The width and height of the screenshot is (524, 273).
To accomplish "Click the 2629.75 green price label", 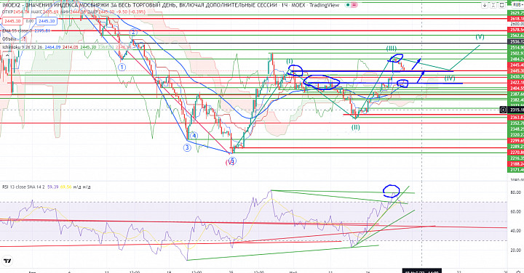I will pyautogui.click(x=517, y=12).
